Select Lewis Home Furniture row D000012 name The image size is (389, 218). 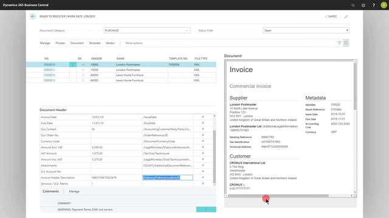[x=129, y=75]
